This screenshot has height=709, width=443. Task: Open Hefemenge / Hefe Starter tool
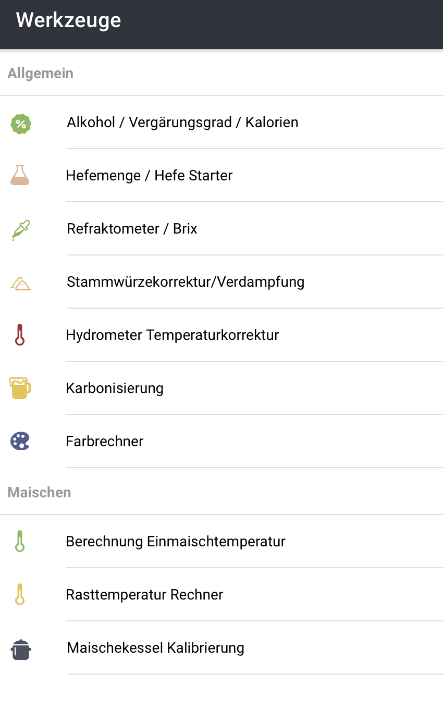coord(149,176)
